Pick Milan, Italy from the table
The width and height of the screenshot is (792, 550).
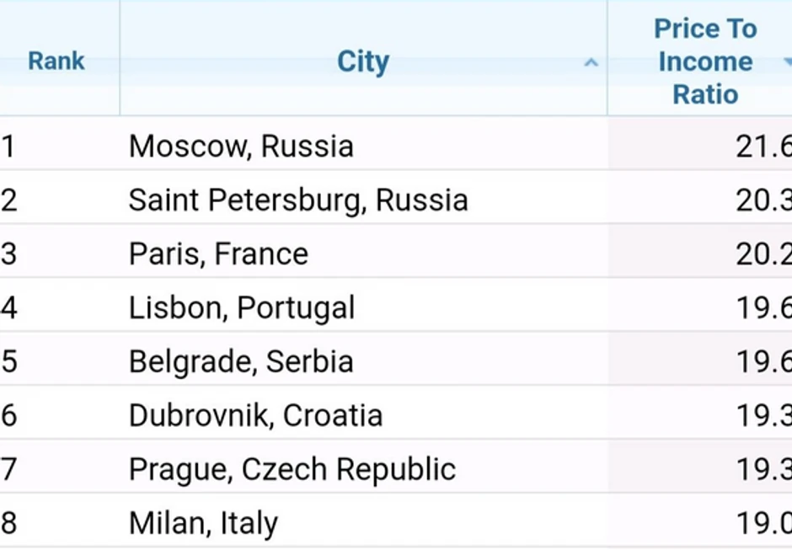[203, 524]
